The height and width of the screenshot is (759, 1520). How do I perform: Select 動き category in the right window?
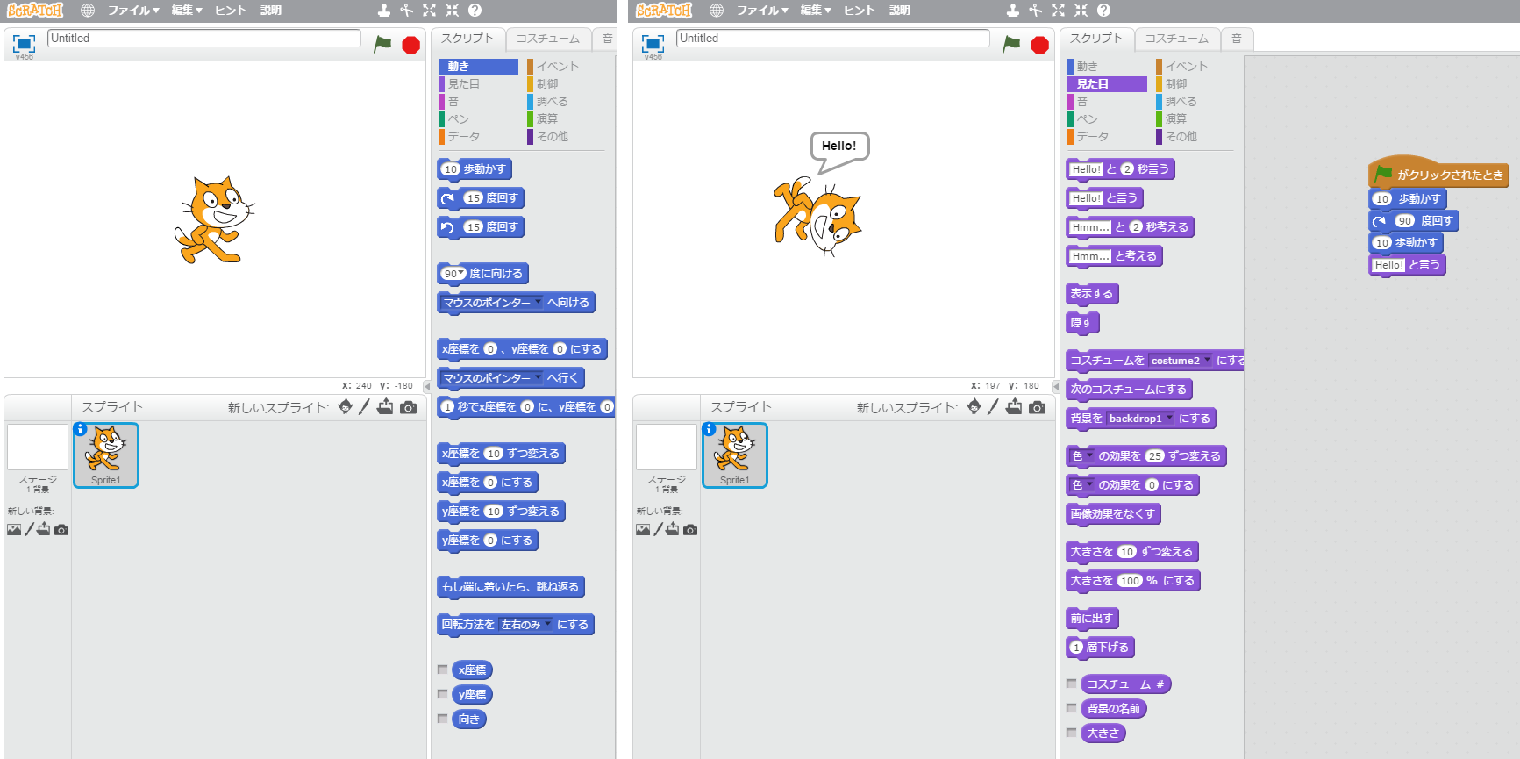(1107, 67)
